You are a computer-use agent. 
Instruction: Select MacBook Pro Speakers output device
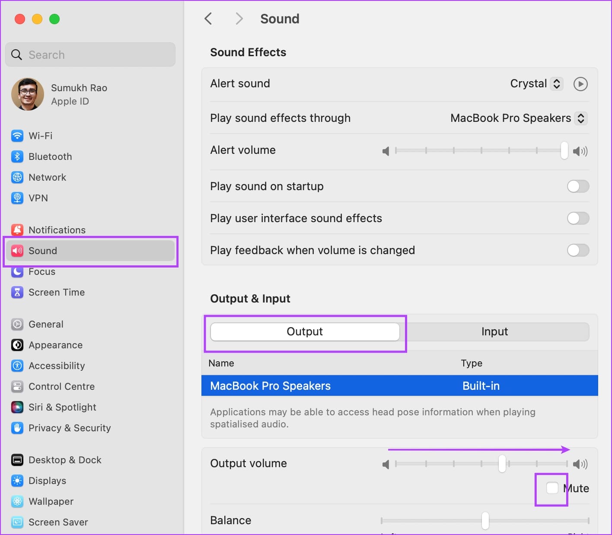270,385
